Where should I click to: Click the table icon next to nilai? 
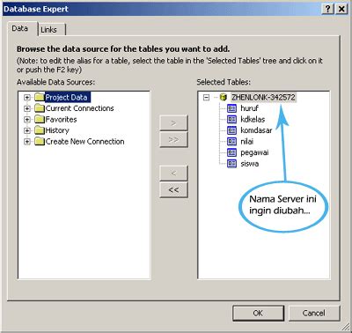(231, 141)
